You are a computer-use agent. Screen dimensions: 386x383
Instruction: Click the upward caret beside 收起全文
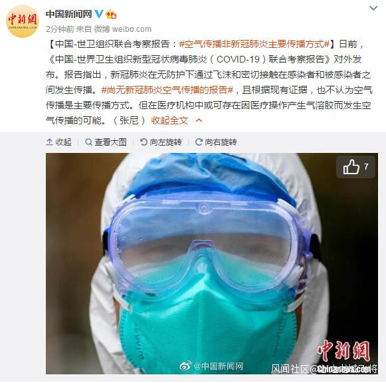(x=199, y=120)
